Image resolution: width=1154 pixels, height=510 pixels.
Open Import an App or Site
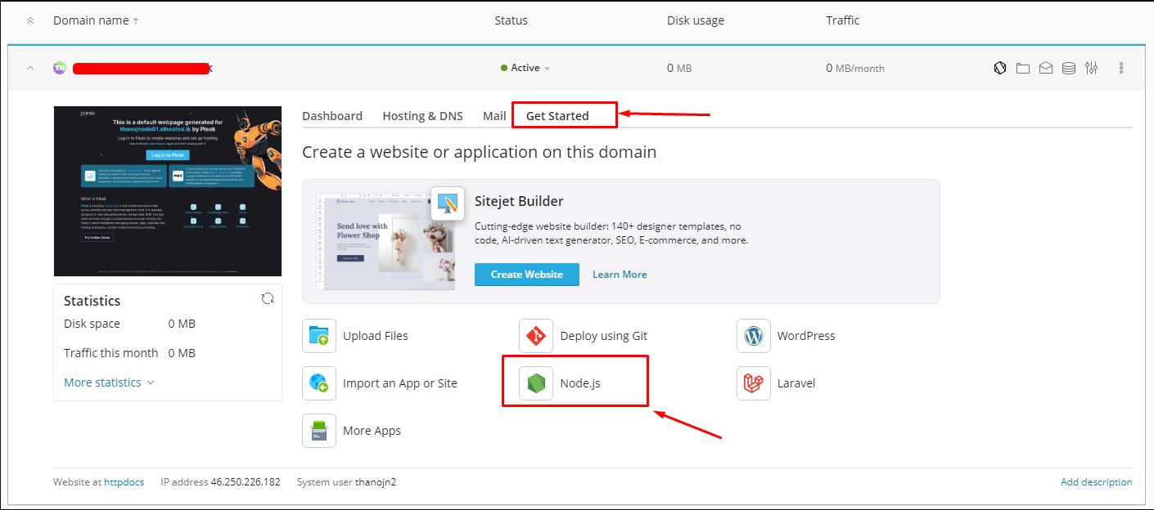[399, 382]
